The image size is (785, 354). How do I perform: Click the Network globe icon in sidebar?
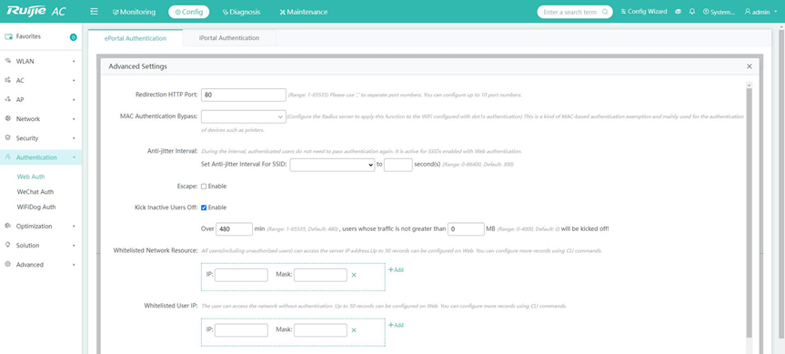[x=7, y=118]
